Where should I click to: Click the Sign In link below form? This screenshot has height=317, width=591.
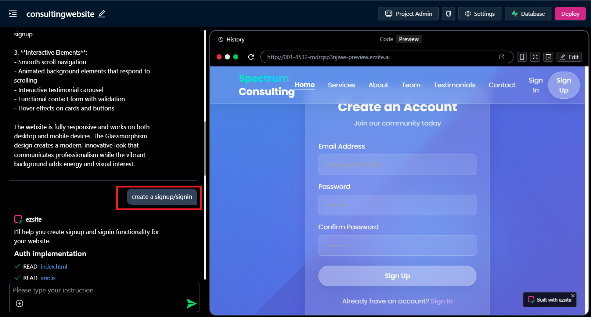pyautogui.click(x=442, y=301)
